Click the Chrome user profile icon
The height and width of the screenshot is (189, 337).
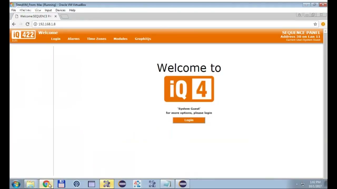[x=299, y=15]
